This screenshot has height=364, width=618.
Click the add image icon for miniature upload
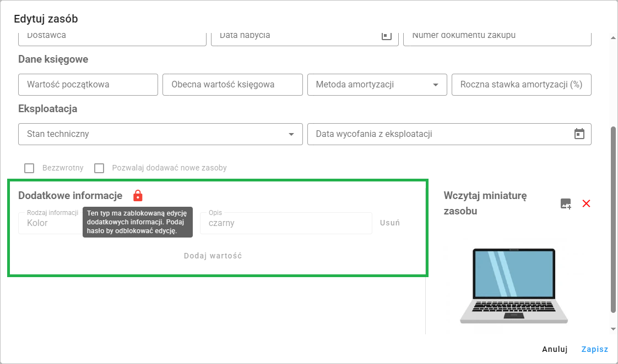pyautogui.click(x=566, y=203)
